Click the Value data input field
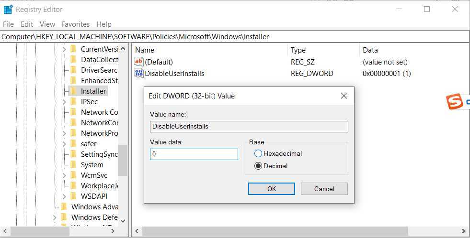 coord(194,154)
